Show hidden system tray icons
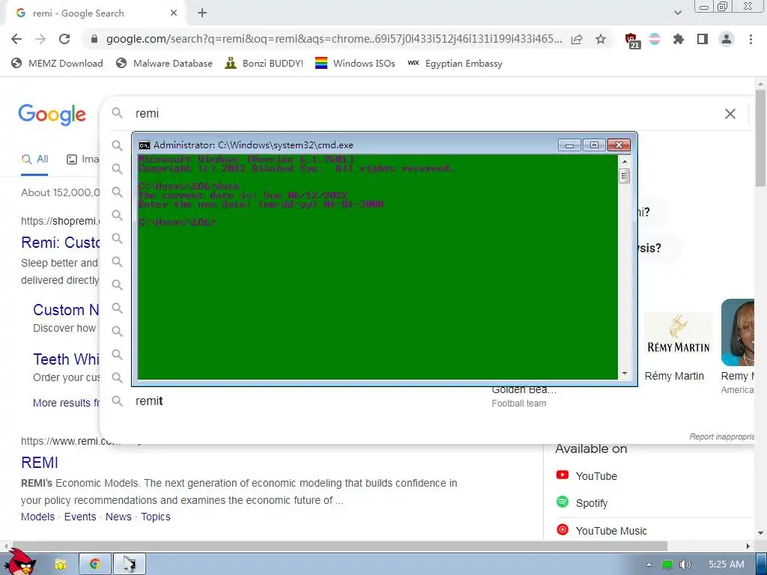This screenshot has width=767, height=575. coord(649,565)
